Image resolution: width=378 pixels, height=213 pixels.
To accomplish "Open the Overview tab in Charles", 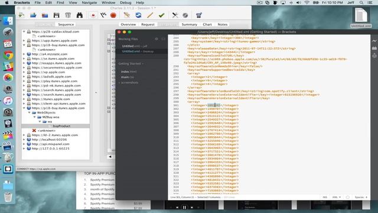I will coord(128,24).
